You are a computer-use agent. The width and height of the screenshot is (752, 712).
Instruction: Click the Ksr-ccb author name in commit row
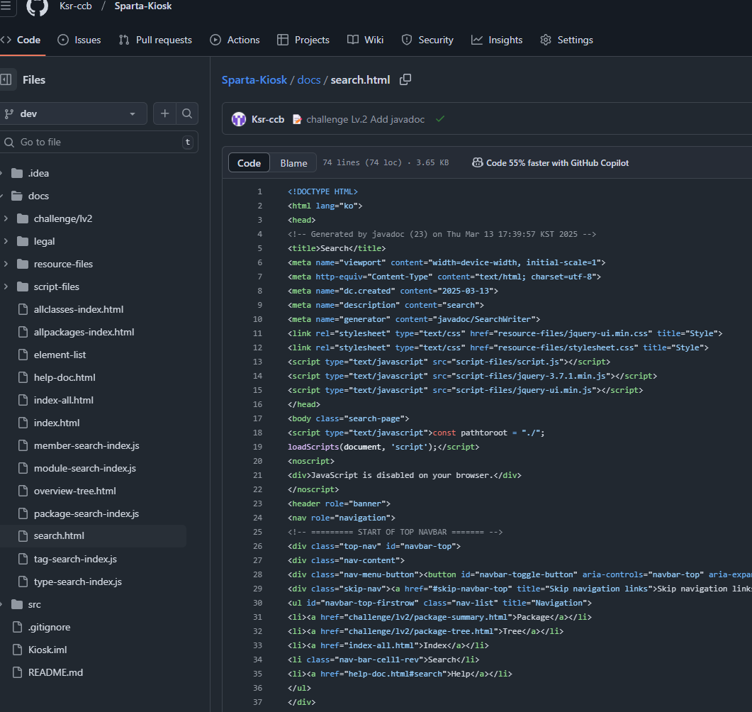tap(268, 119)
